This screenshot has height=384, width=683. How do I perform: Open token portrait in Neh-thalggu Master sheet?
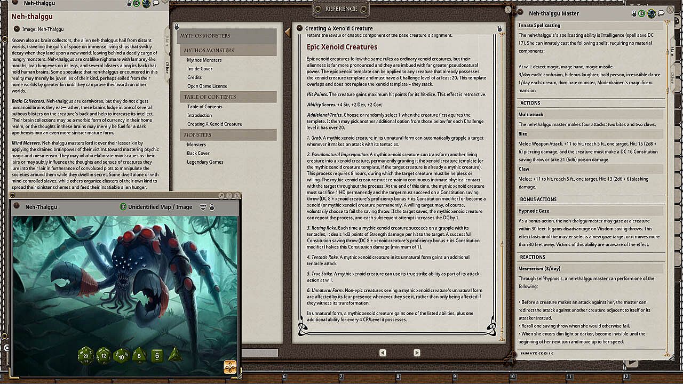coord(651,13)
